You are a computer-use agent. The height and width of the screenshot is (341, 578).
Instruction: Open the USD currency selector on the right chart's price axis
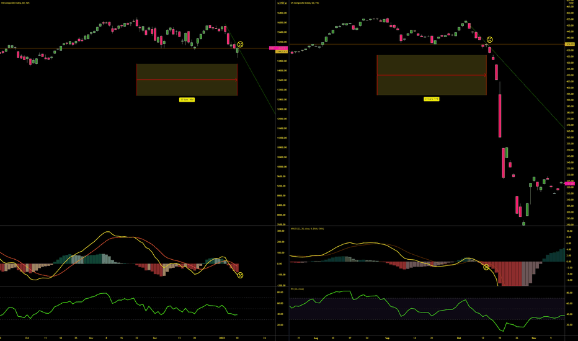[572, 2]
